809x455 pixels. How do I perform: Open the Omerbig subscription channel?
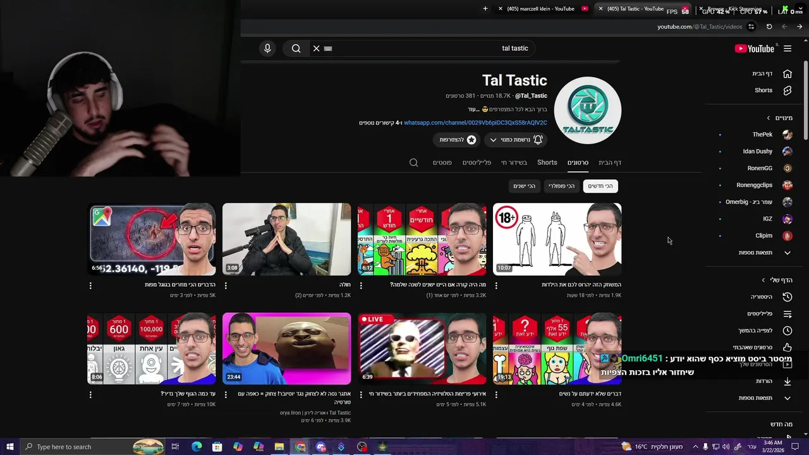758,202
